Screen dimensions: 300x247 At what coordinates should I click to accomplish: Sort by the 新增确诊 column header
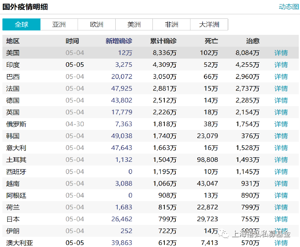[119, 41]
